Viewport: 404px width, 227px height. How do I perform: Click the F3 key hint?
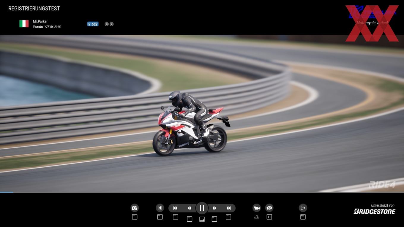click(175, 217)
